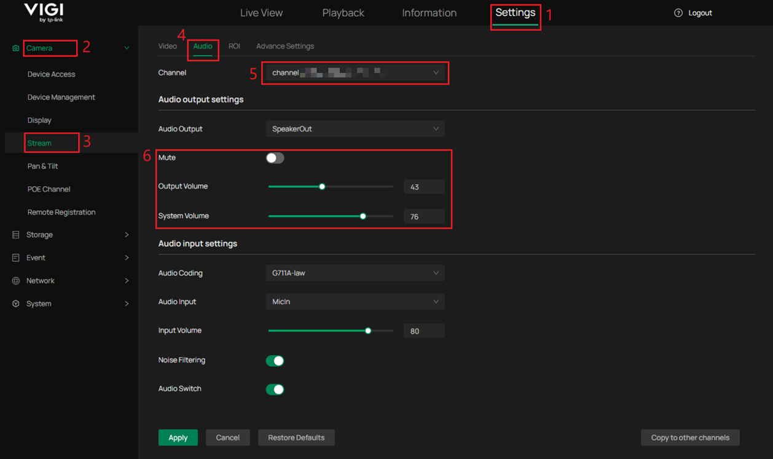The height and width of the screenshot is (459, 773).
Task: Open the Audio Input MicIn dropdown
Action: point(355,302)
